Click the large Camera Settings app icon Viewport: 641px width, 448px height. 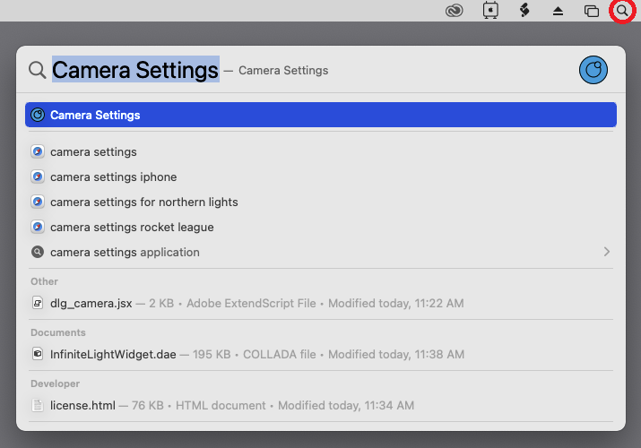tap(593, 71)
